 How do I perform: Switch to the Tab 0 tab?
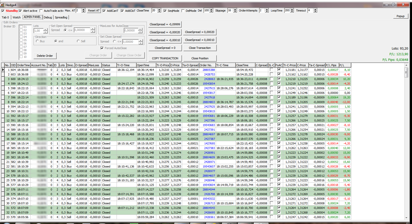(5, 17)
